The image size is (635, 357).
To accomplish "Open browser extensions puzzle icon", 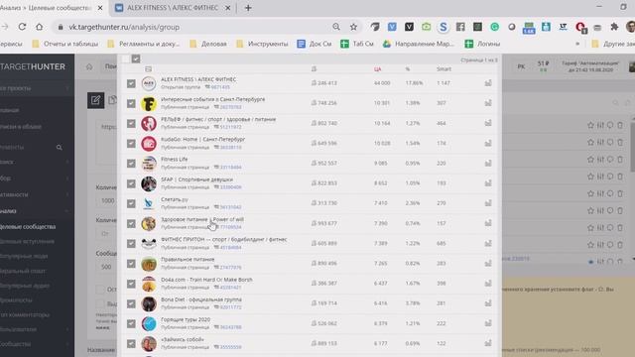I will pos(614,27).
